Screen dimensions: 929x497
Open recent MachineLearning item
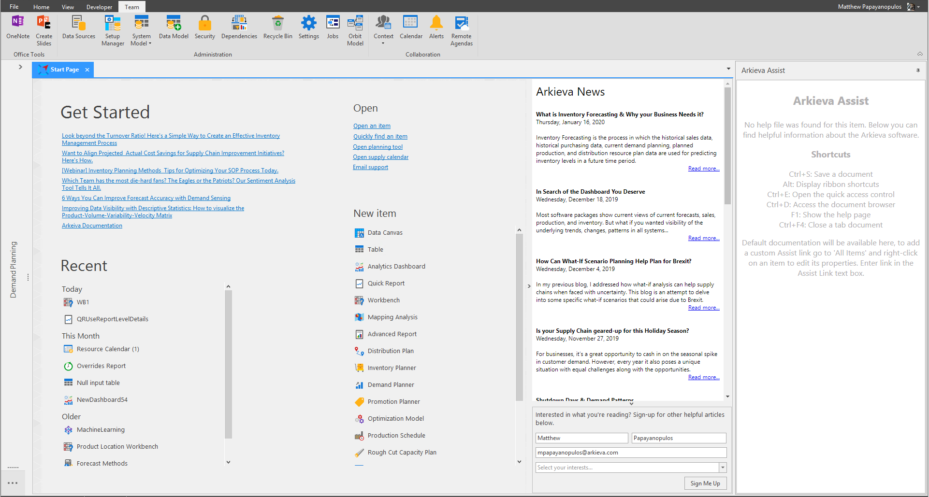click(x=94, y=430)
